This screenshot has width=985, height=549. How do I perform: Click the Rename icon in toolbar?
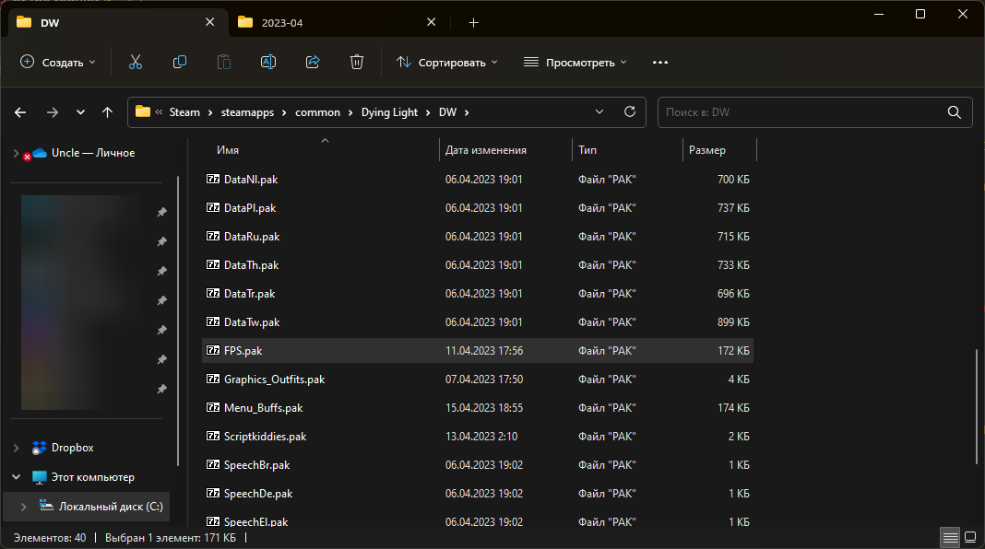click(x=268, y=62)
